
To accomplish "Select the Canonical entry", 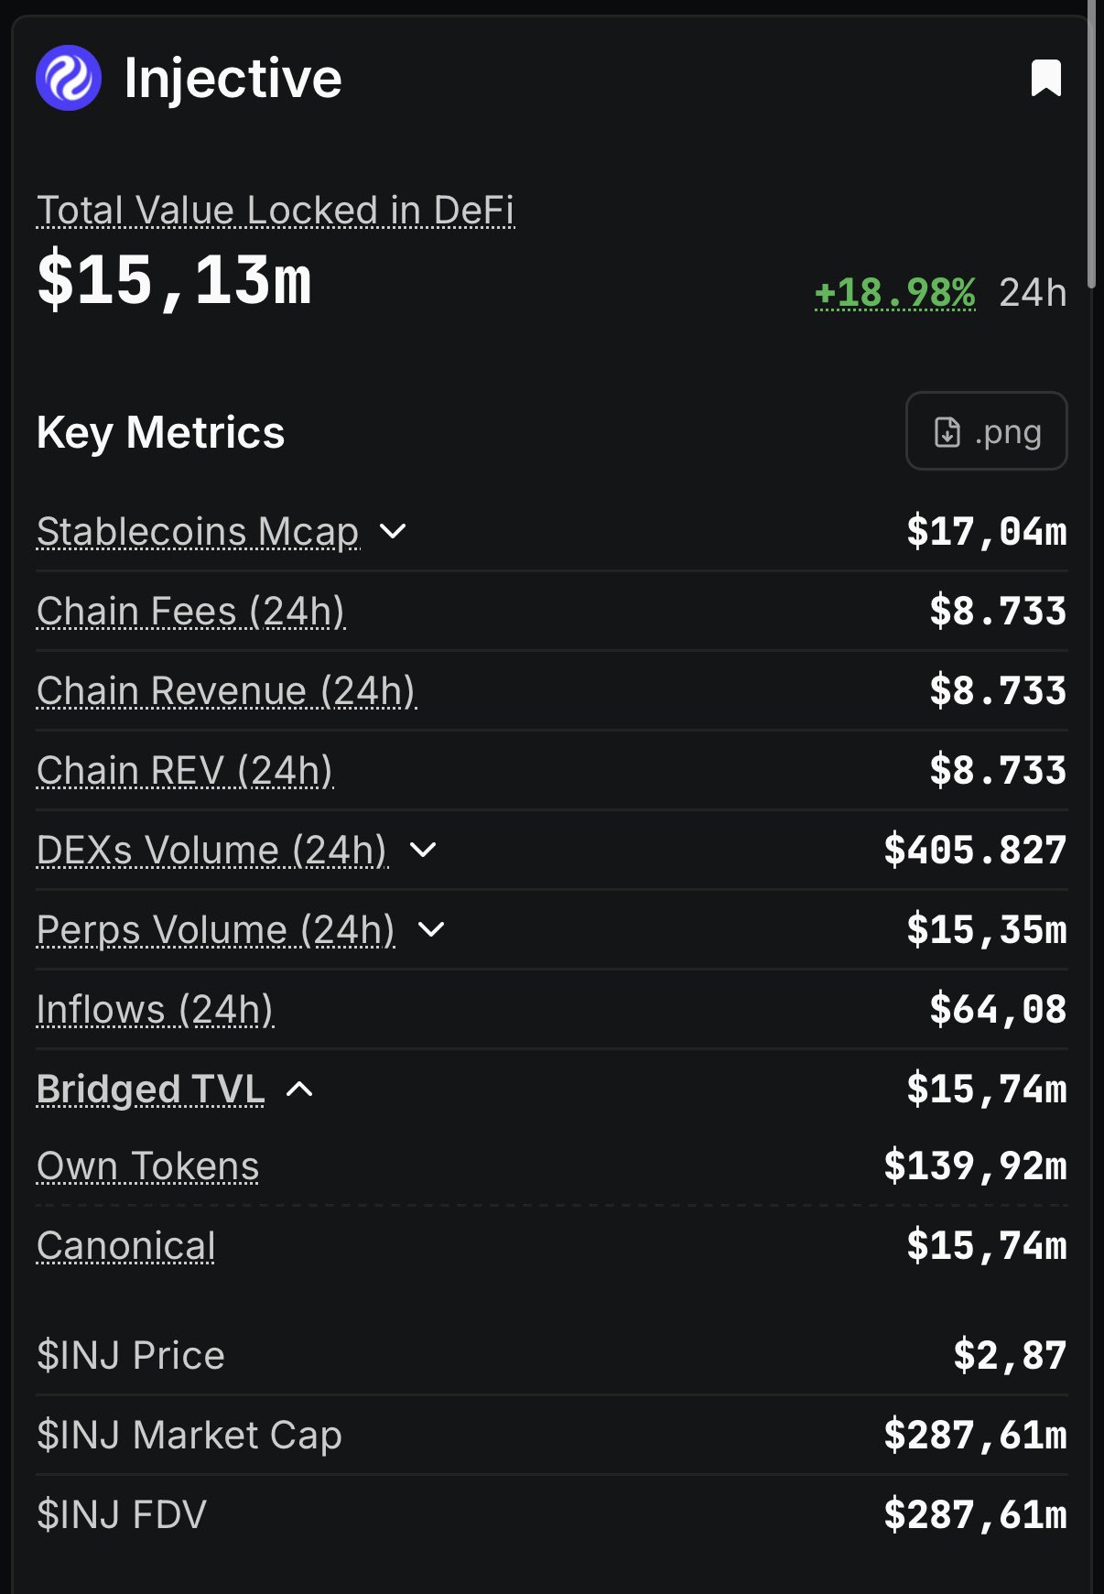I will point(126,1245).
